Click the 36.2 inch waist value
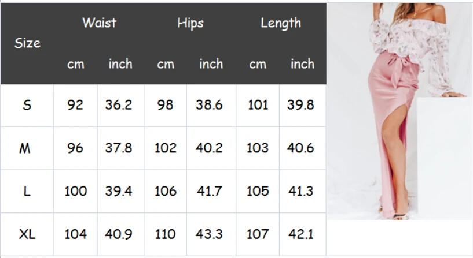Screen dimensions: 473x258 click(x=119, y=105)
